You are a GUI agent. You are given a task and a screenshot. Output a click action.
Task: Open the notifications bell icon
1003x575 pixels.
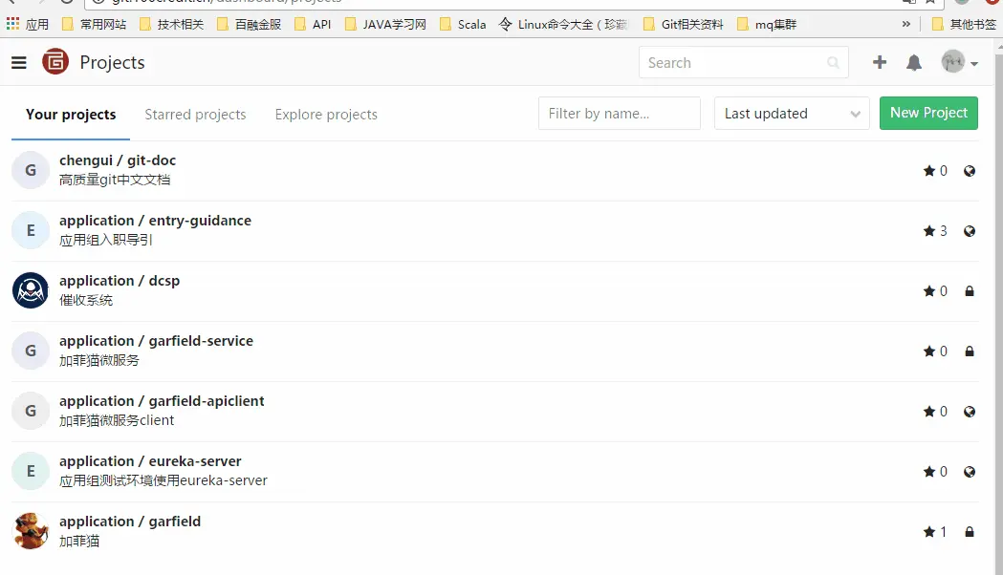pos(914,63)
